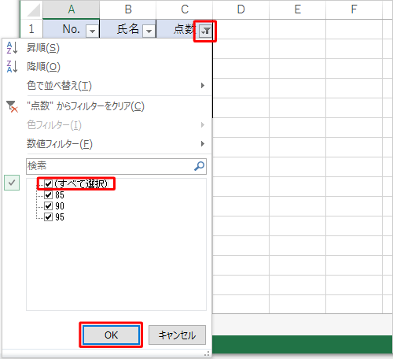Image resolution: width=393 pixels, height=359 pixels.
Task: Select column B header
Action: click(128, 9)
